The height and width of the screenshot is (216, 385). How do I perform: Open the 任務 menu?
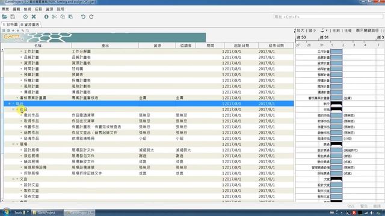click(38, 9)
